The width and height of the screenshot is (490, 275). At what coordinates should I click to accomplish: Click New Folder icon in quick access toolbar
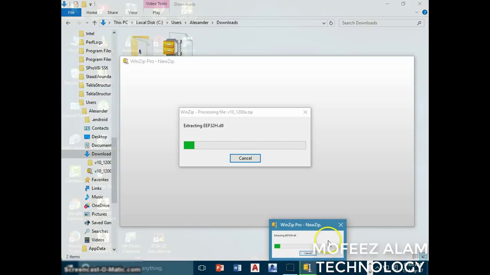[83, 4]
